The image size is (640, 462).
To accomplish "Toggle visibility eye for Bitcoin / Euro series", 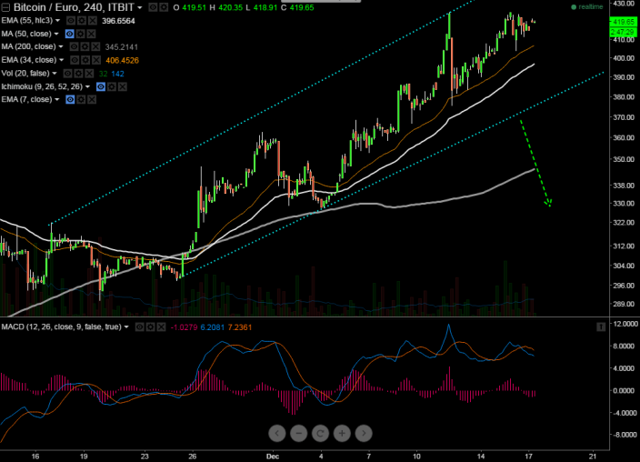I will point(153,7).
